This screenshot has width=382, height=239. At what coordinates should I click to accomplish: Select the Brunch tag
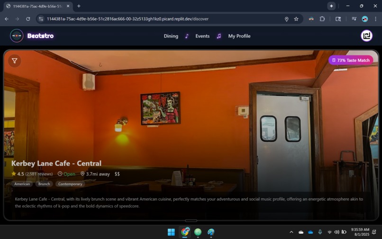[x=44, y=184]
